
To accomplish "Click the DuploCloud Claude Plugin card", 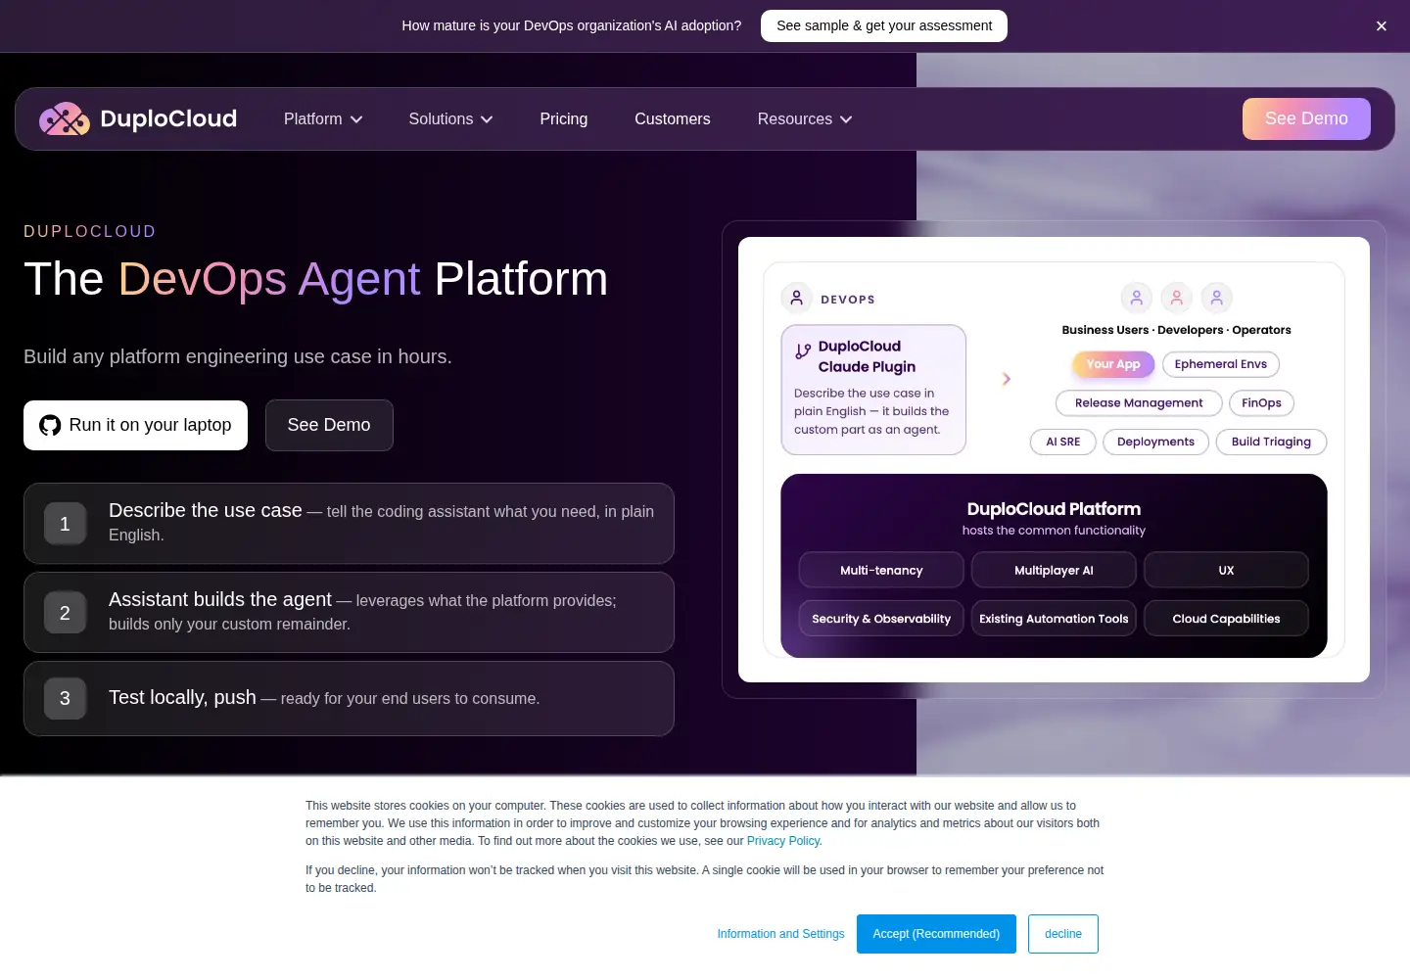I will click(873, 390).
